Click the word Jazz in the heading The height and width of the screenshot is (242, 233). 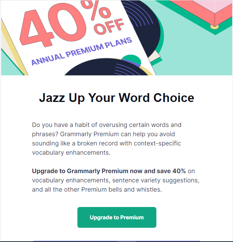pos(52,98)
